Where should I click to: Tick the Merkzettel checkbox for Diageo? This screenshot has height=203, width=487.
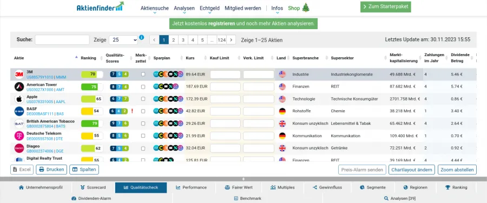[x=143, y=148]
